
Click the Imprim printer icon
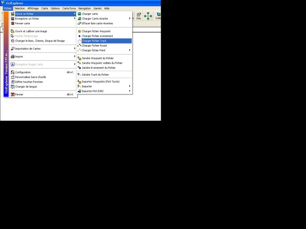pyautogui.click(x=13, y=56)
